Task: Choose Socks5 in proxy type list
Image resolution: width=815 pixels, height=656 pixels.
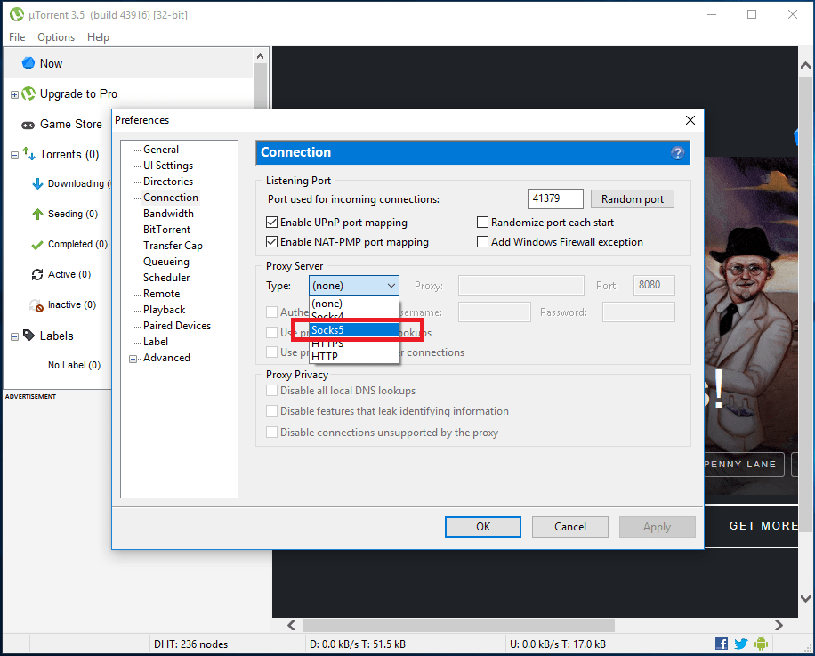Action: (x=354, y=330)
